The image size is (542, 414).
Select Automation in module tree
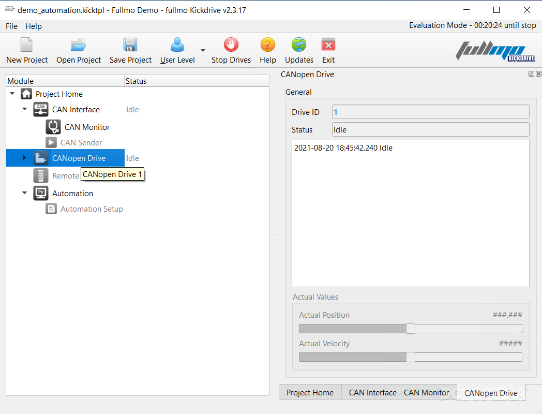72,194
